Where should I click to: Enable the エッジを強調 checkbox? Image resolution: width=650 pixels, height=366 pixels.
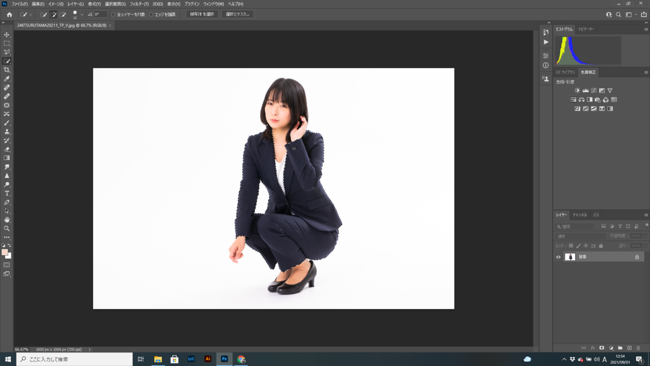(x=151, y=15)
